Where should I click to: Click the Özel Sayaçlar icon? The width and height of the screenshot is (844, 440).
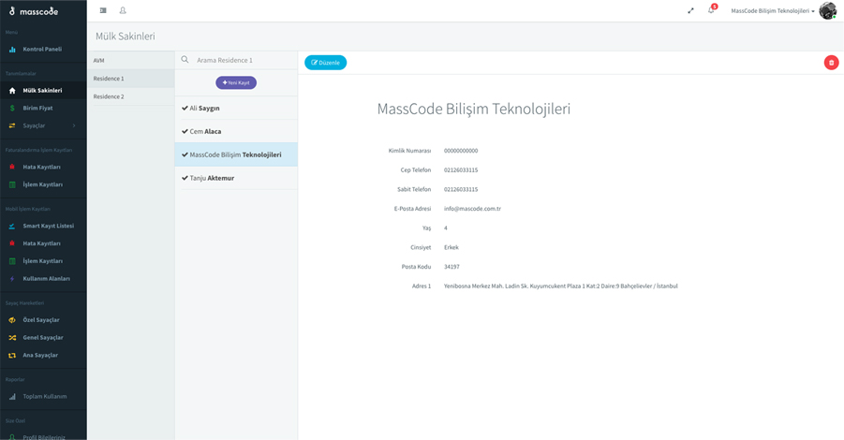(12, 320)
